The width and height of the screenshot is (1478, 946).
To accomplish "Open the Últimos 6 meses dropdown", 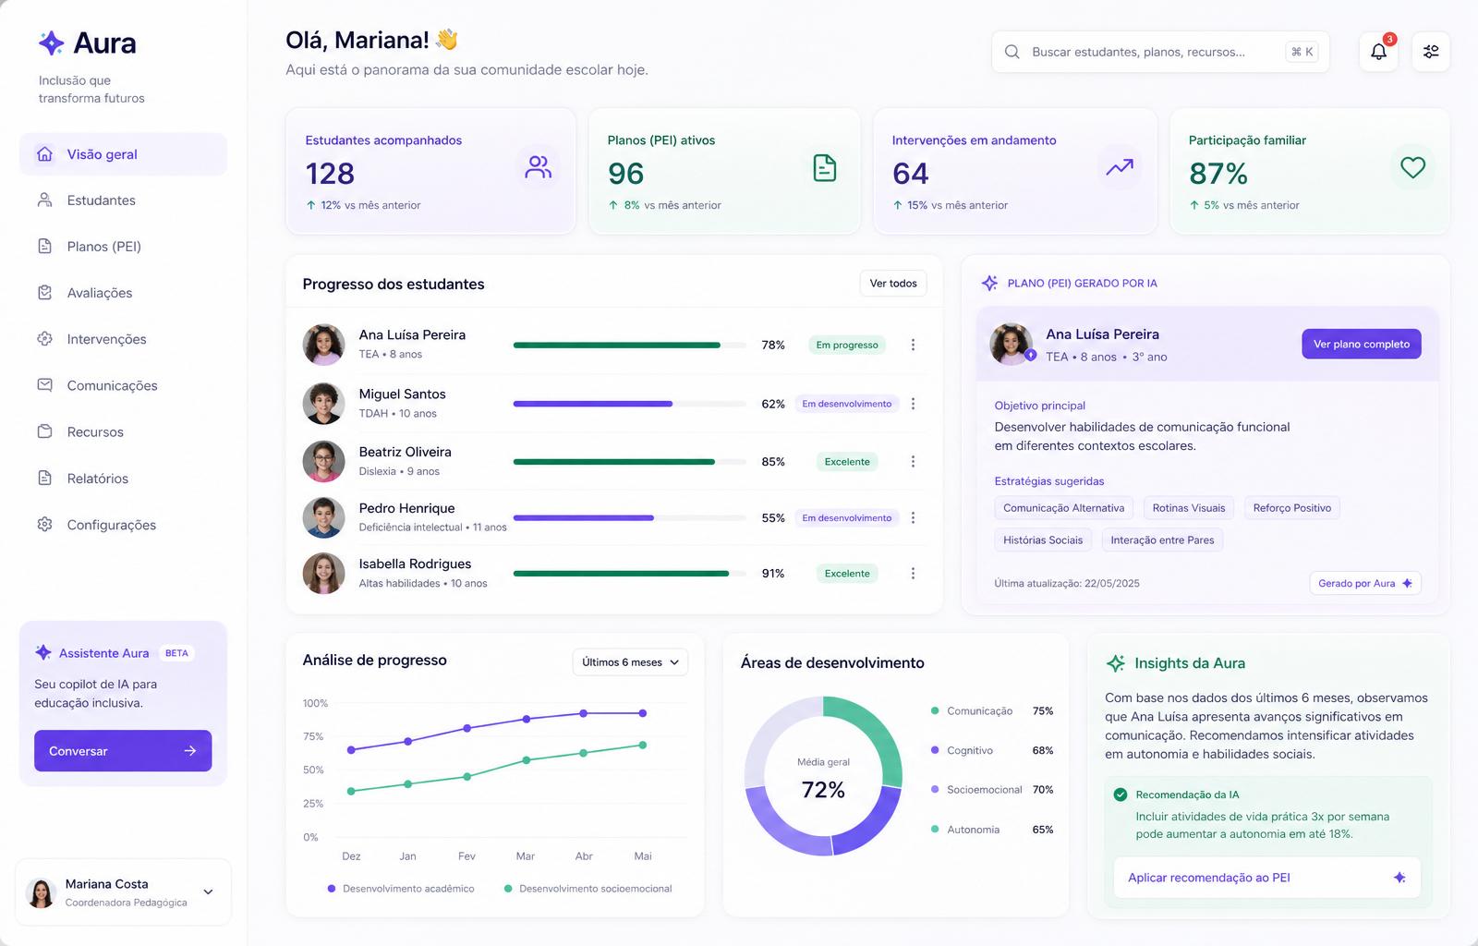I will [x=630, y=661].
